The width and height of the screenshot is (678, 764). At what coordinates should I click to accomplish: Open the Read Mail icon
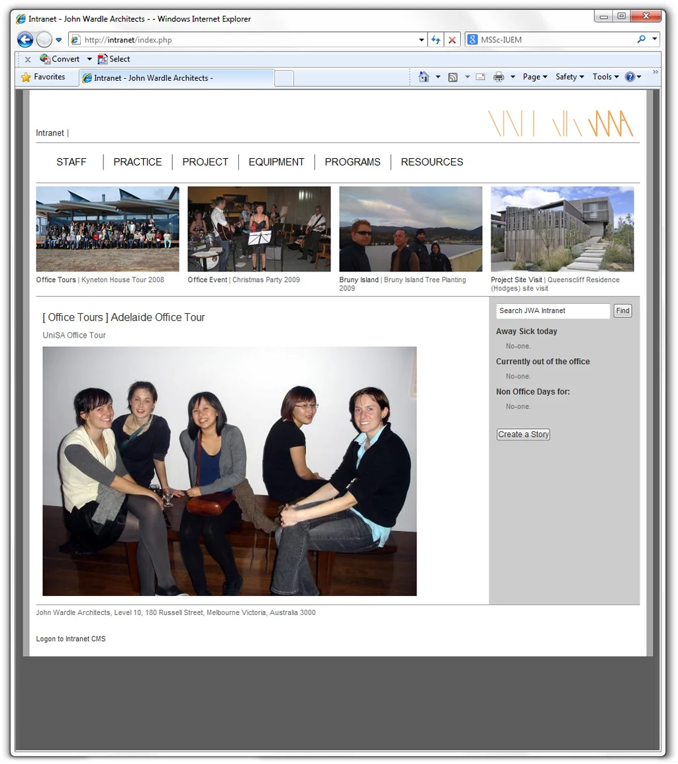[479, 77]
